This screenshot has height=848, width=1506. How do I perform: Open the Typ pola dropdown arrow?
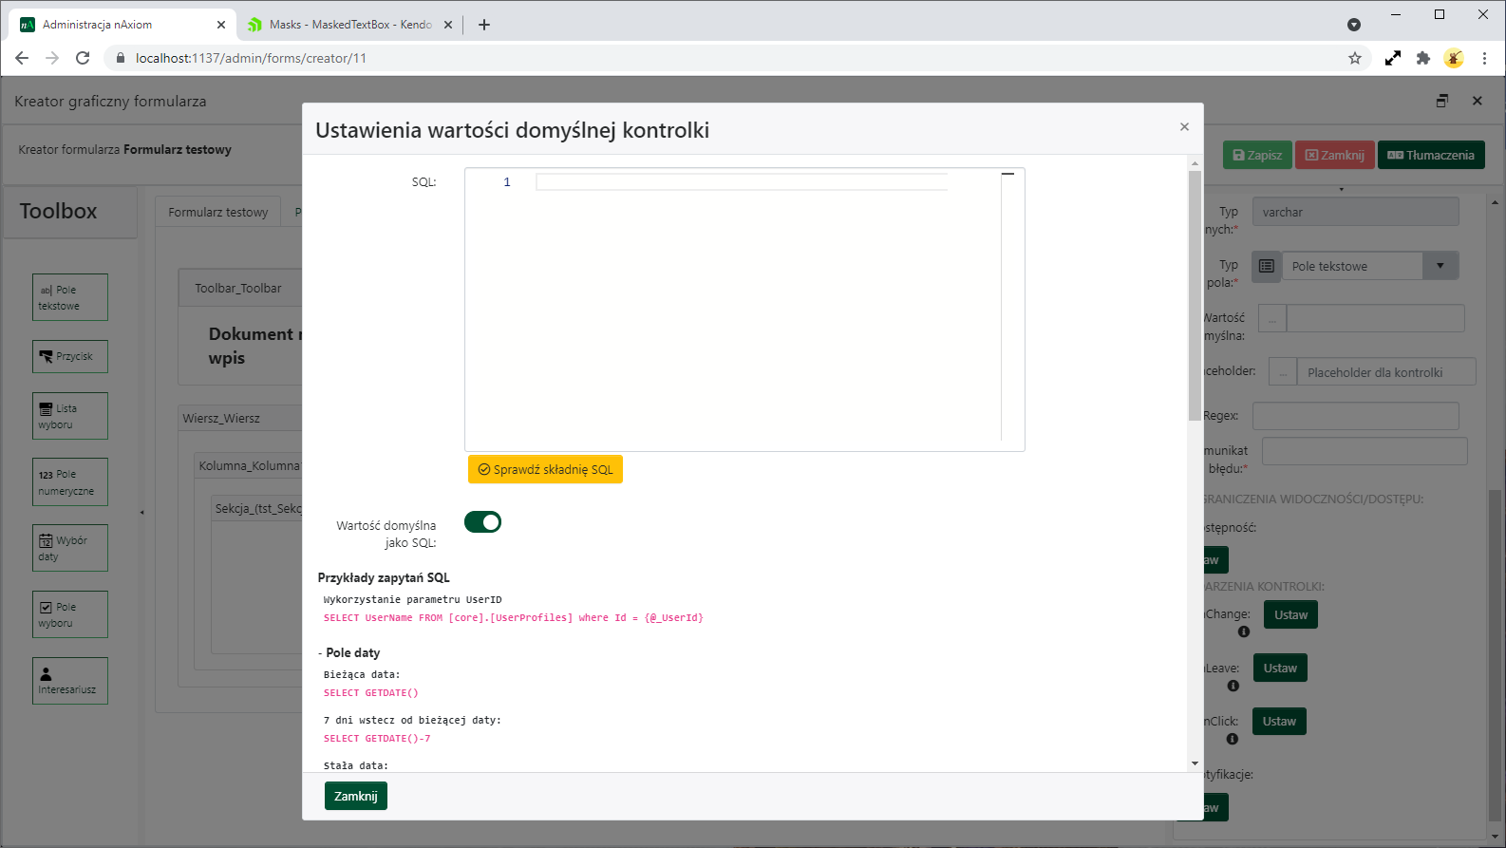(1440, 266)
